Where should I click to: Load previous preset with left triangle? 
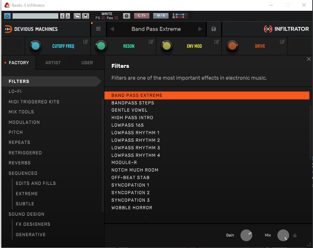coord(112,29)
